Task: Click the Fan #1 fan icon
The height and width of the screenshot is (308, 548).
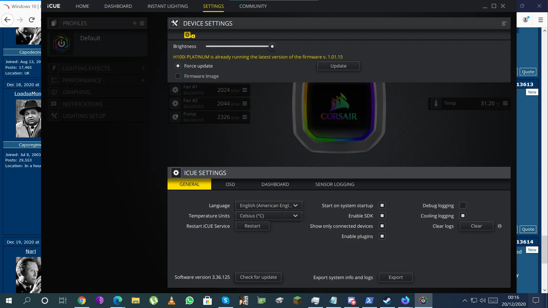Action: pos(175,90)
